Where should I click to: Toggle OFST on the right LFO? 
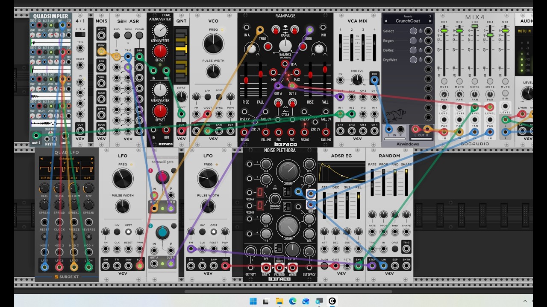[214, 232]
